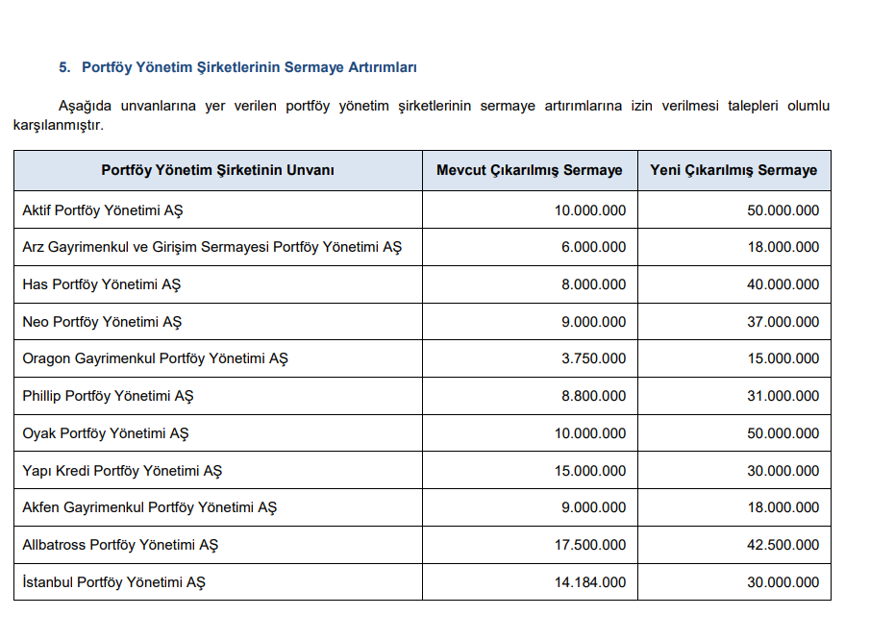Select the 14.184.000 value in İstanbul row
The image size is (870, 640).
tap(589, 582)
